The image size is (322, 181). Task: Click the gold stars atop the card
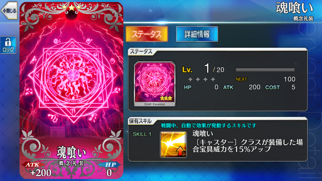[71, 8]
